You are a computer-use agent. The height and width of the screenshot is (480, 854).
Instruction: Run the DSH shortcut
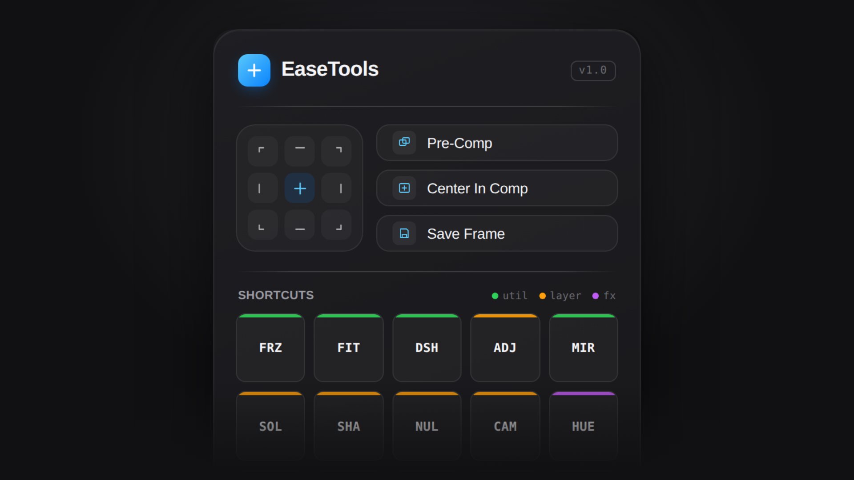point(427,348)
